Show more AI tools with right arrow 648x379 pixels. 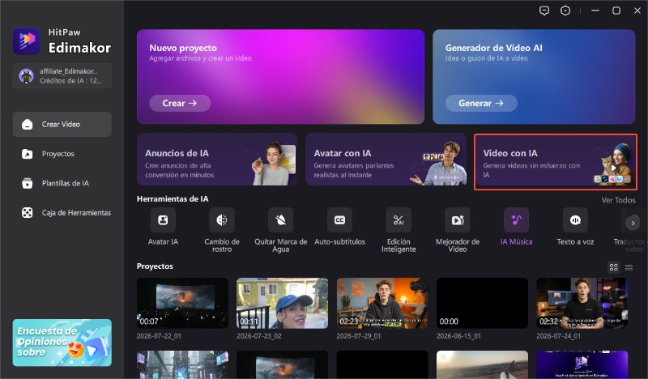point(633,224)
